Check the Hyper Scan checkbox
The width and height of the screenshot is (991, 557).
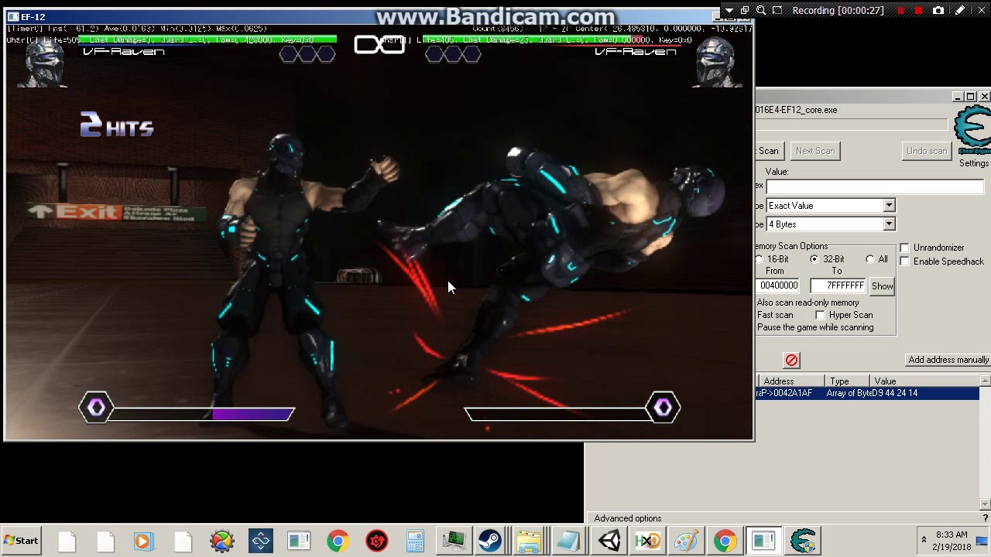click(821, 315)
